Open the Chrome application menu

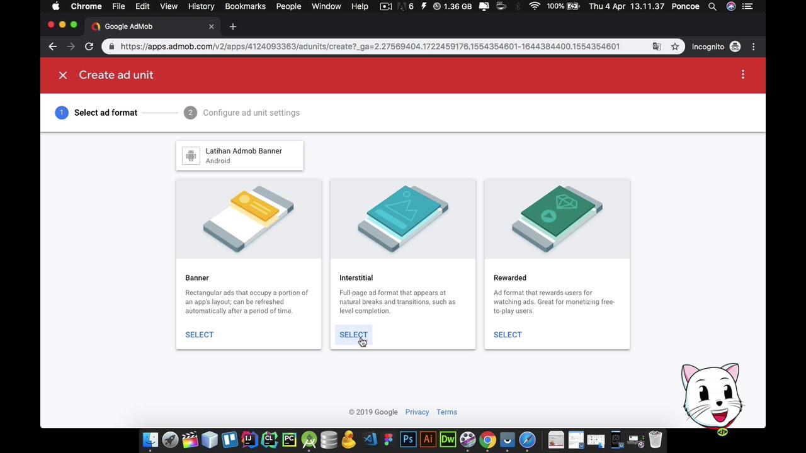point(86,6)
